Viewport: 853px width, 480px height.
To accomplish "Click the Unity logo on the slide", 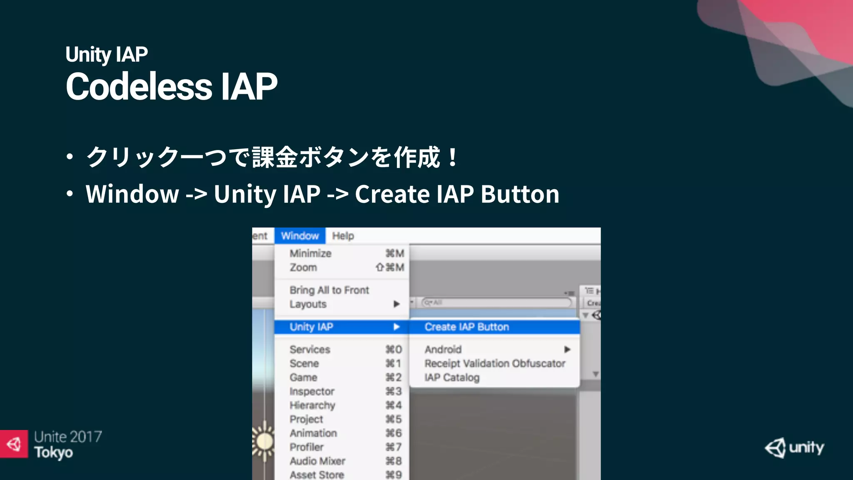I will coord(794,447).
